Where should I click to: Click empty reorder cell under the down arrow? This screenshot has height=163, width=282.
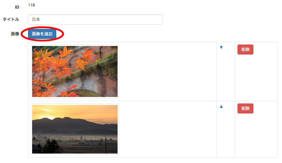226,75
